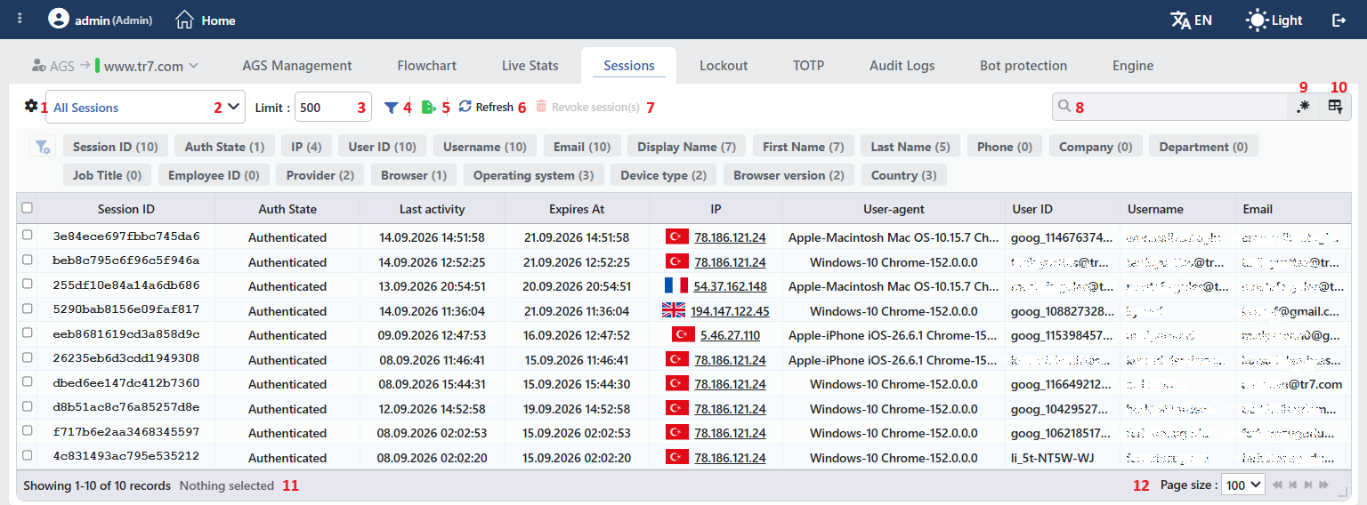Open the Country (3) filter chip
The width and height of the screenshot is (1367, 505).
point(903,175)
